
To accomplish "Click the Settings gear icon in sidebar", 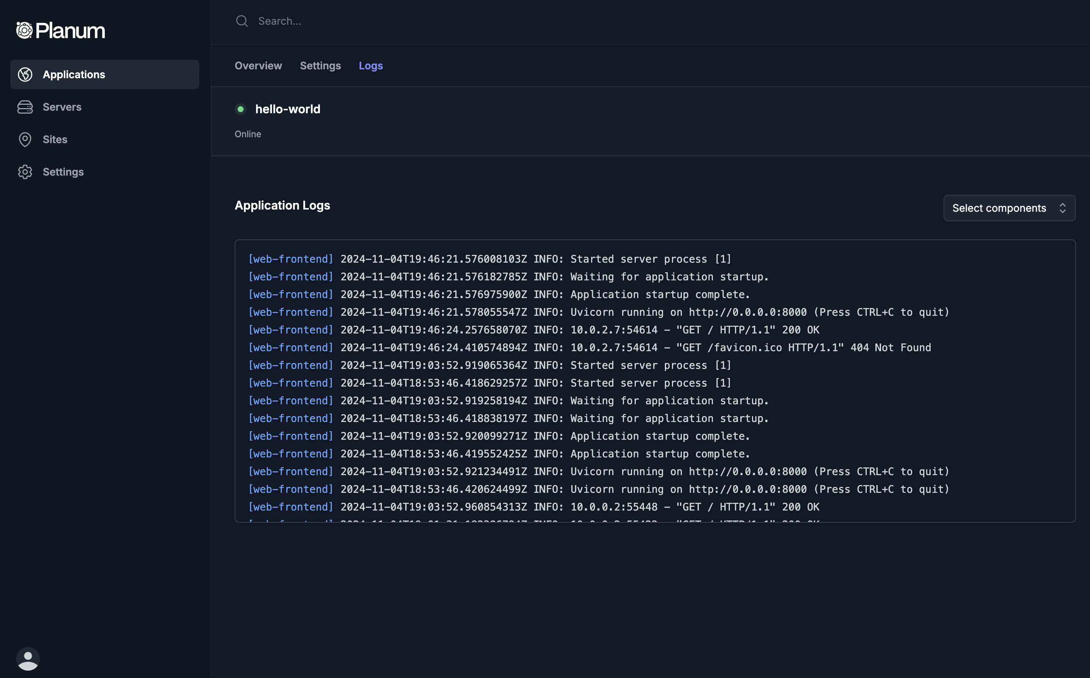I will (x=25, y=172).
